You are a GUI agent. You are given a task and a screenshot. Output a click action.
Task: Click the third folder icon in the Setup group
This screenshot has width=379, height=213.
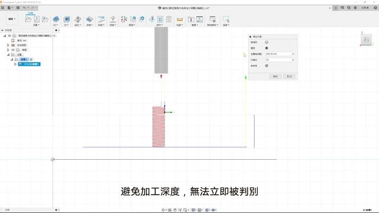click(x=45, y=19)
